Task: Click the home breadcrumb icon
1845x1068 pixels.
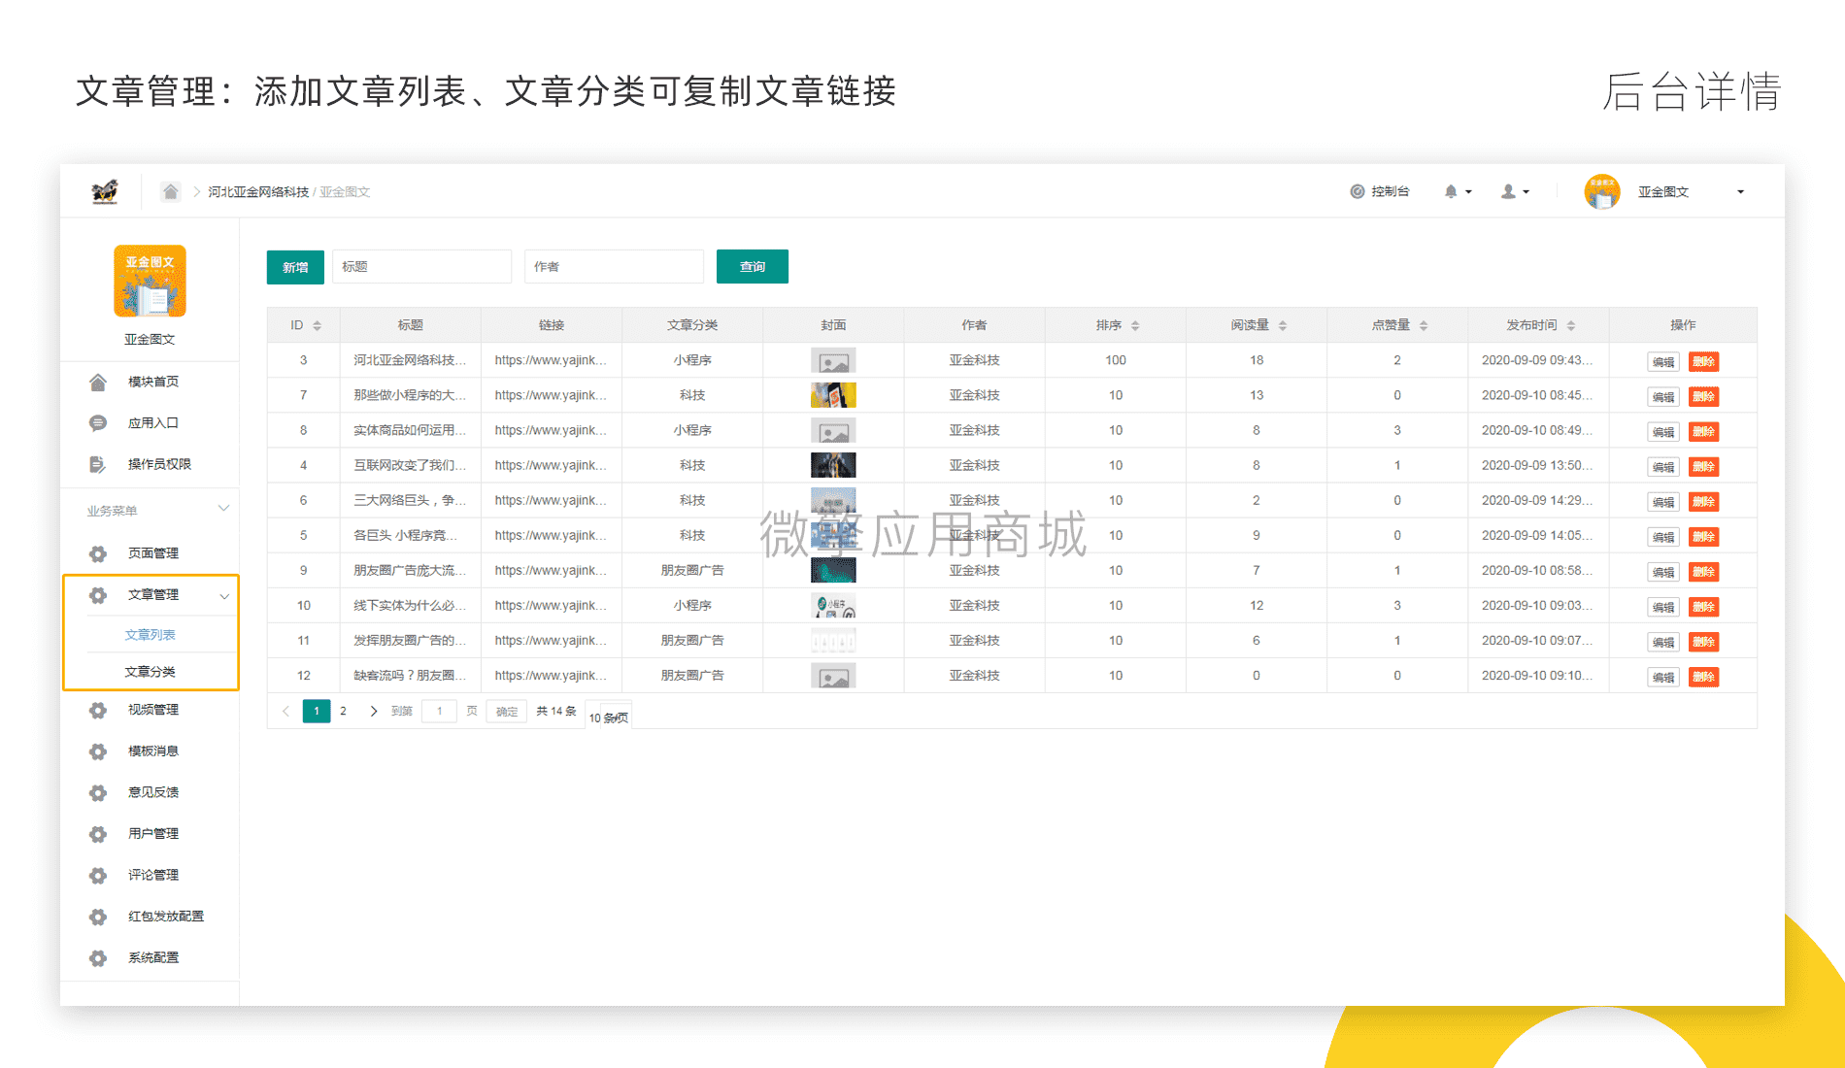Action: [170, 191]
